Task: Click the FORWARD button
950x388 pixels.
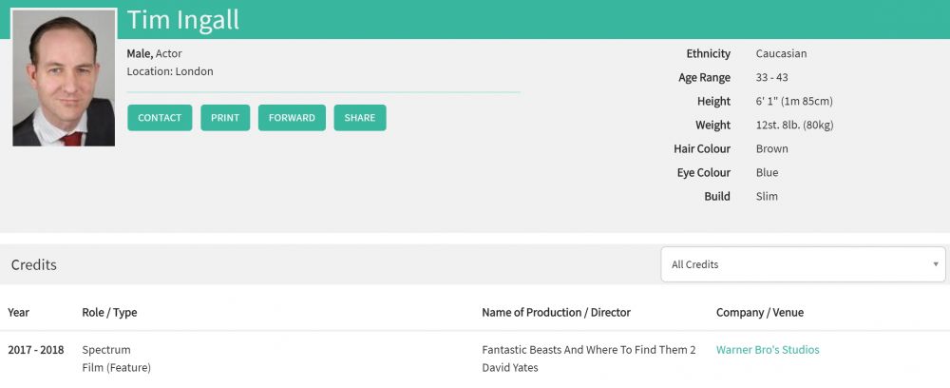Action: 292,118
